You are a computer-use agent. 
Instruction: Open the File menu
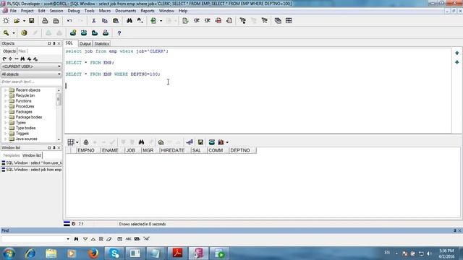point(13,11)
